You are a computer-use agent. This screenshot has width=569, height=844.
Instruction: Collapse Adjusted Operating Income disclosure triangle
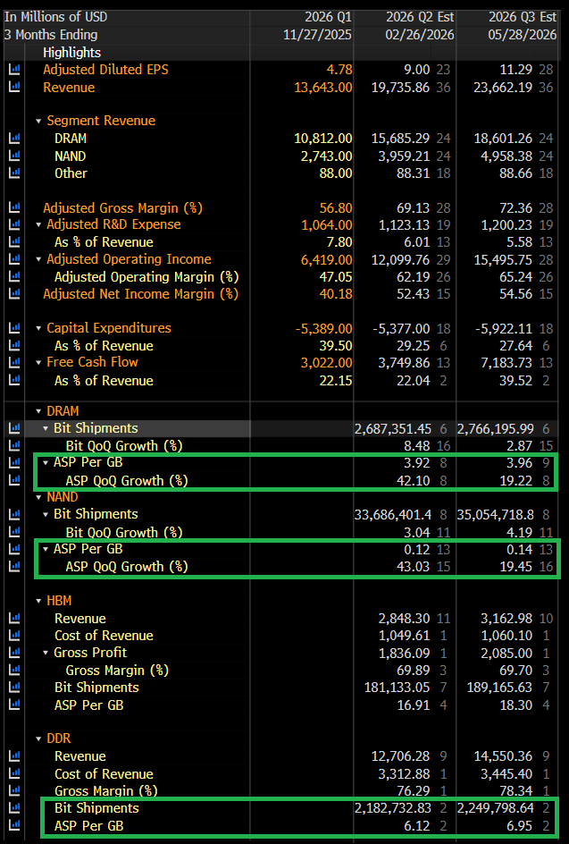pos(38,259)
